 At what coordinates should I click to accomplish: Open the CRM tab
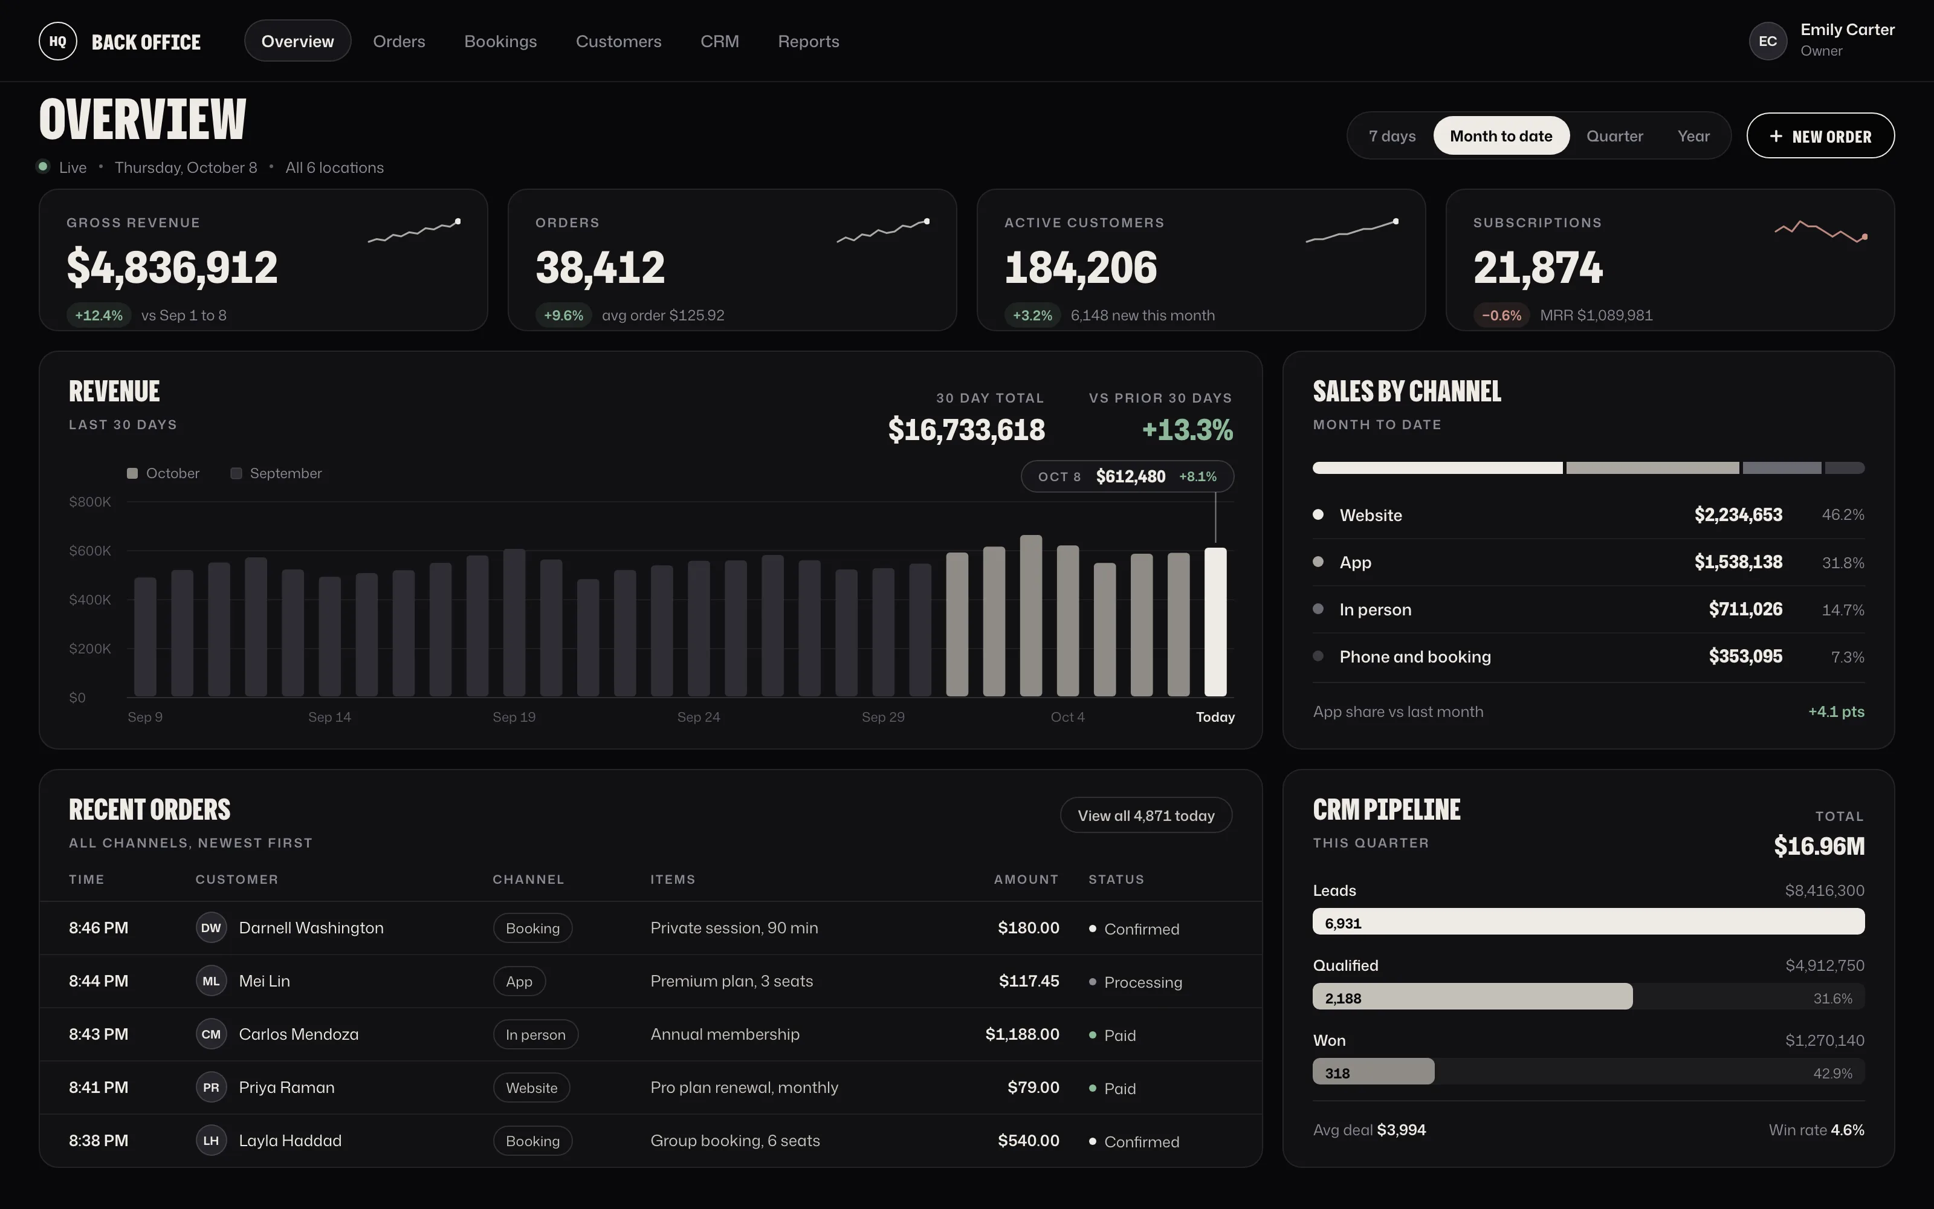point(719,42)
